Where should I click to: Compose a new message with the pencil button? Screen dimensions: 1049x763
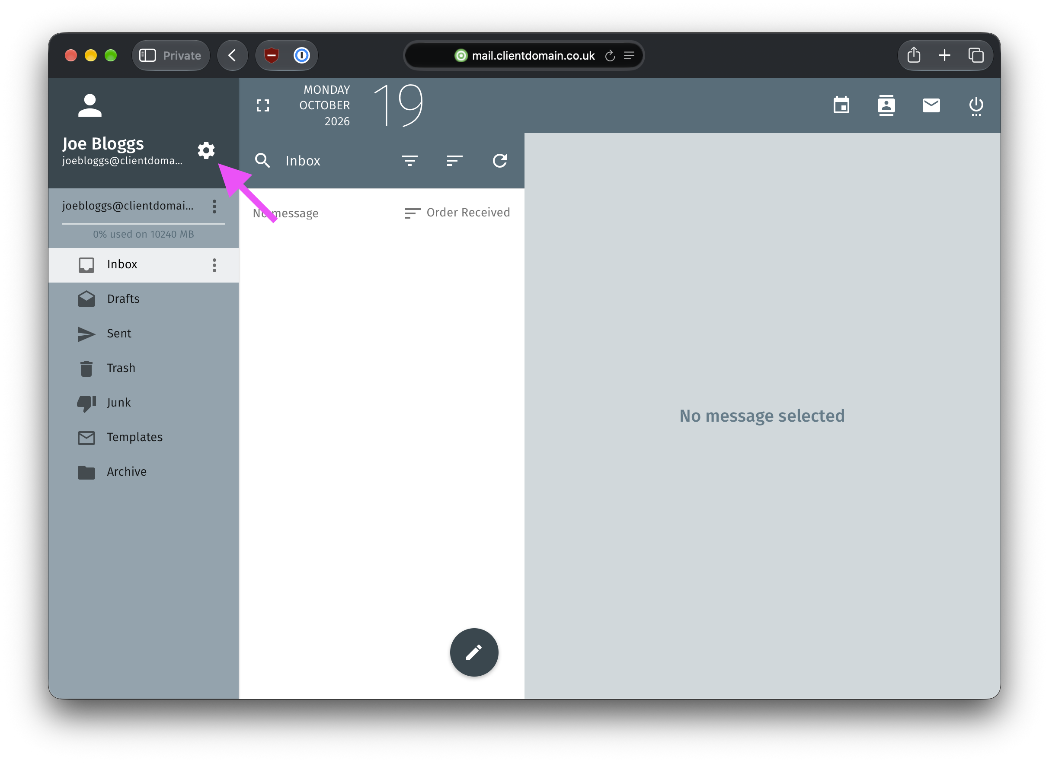[473, 652]
